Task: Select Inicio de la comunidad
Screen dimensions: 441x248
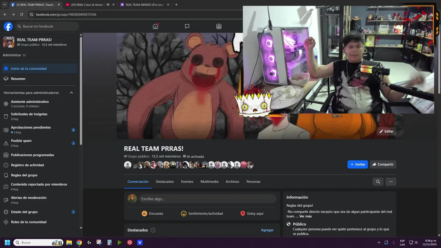Action: [x=40, y=69]
